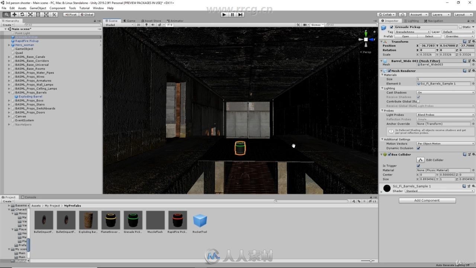This screenshot has height=268, width=476.
Task: Toggle Contribute Global Illumination checkbox
Action: [418, 101]
